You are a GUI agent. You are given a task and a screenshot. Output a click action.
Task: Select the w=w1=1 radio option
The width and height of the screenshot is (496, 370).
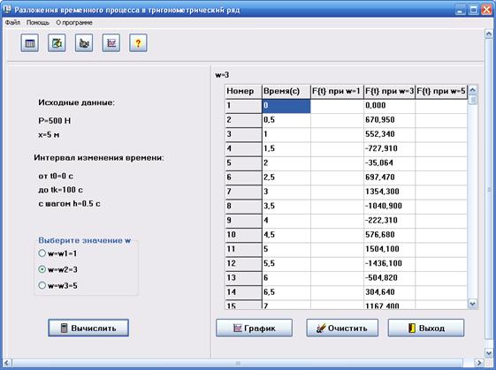(57, 253)
